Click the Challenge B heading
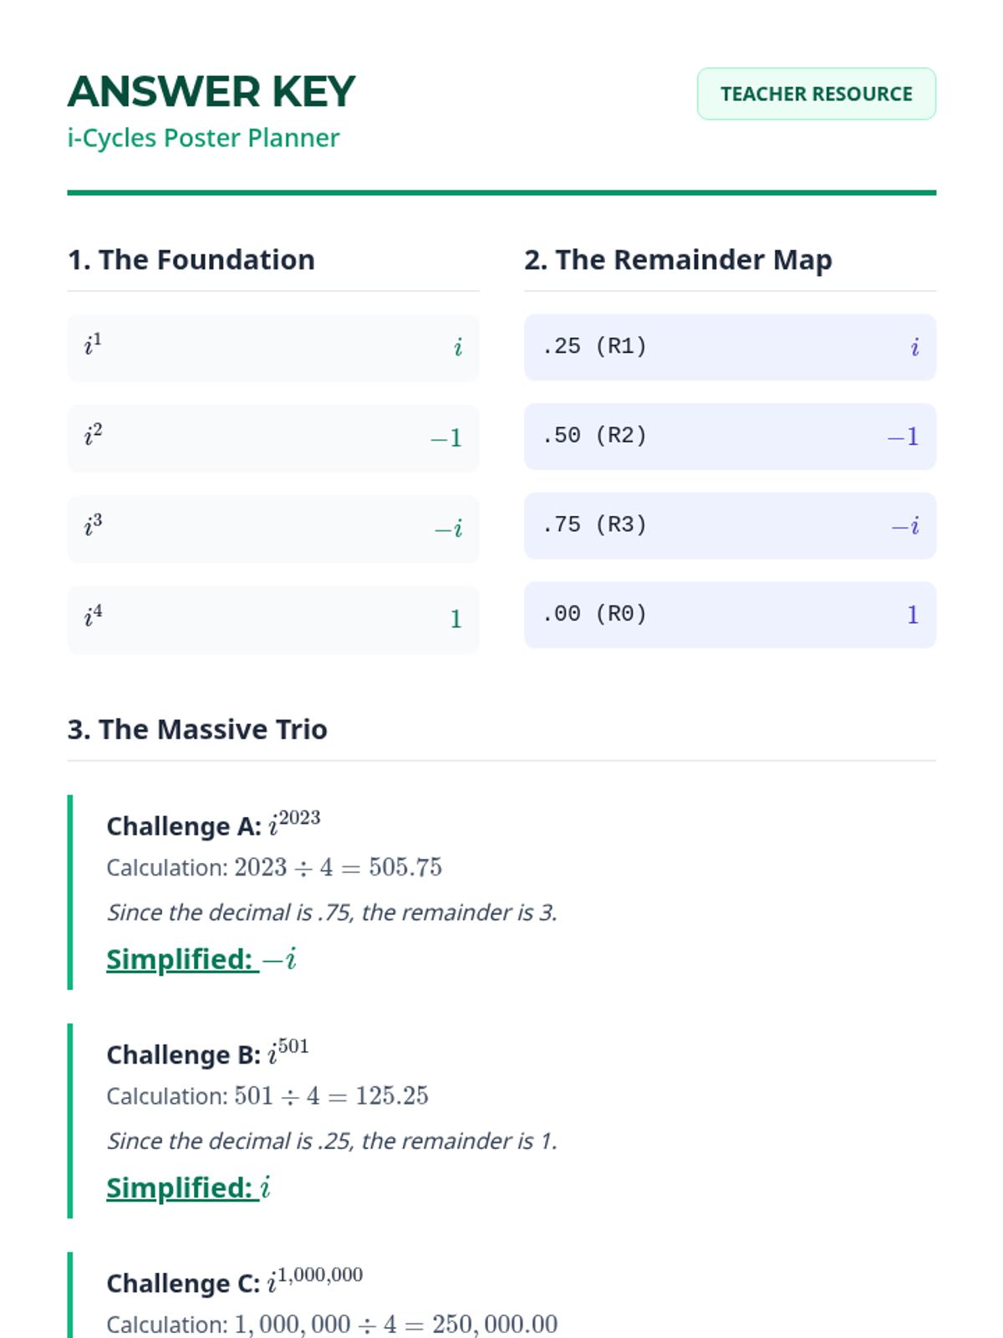Screen dimensions: 1003x1338 207,1054
